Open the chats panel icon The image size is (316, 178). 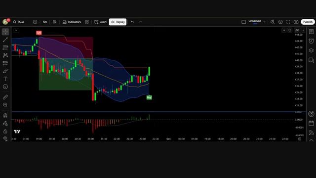(x=311, y=60)
